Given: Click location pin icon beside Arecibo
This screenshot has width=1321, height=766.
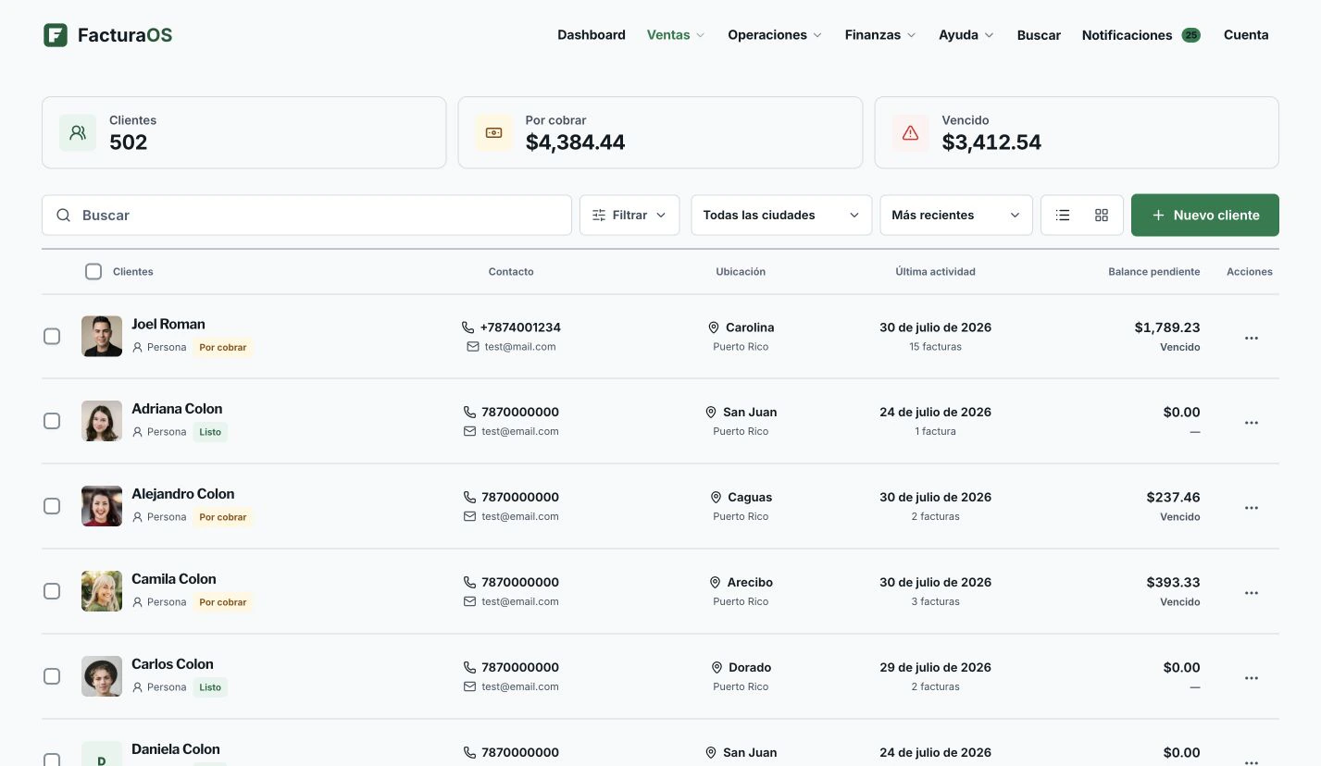Looking at the screenshot, I should point(715,583).
